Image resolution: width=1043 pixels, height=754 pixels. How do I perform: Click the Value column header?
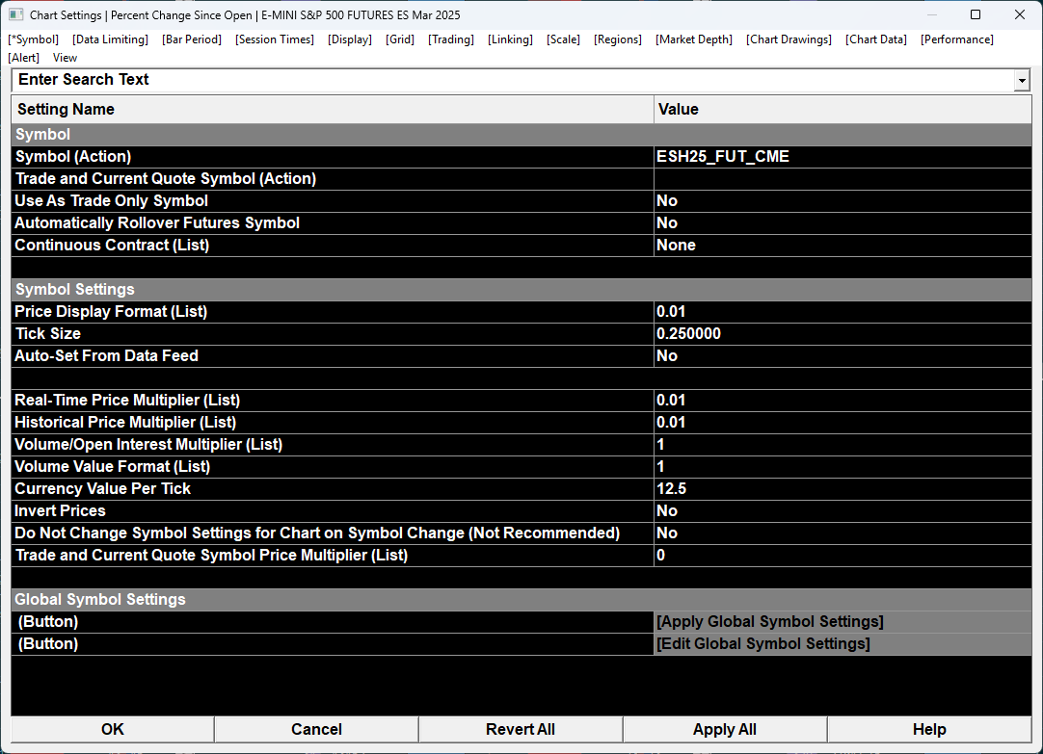[x=842, y=109]
